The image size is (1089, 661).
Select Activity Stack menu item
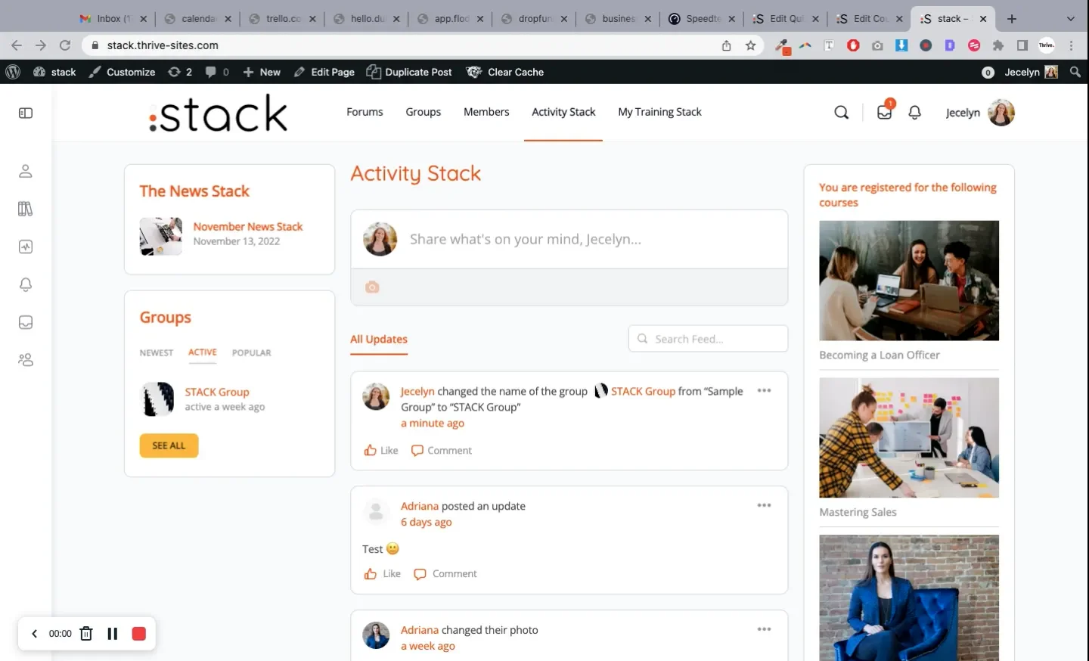[x=563, y=112]
